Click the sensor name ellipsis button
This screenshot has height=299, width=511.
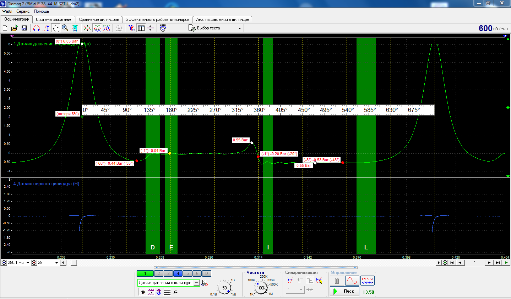[x=196, y=283]
